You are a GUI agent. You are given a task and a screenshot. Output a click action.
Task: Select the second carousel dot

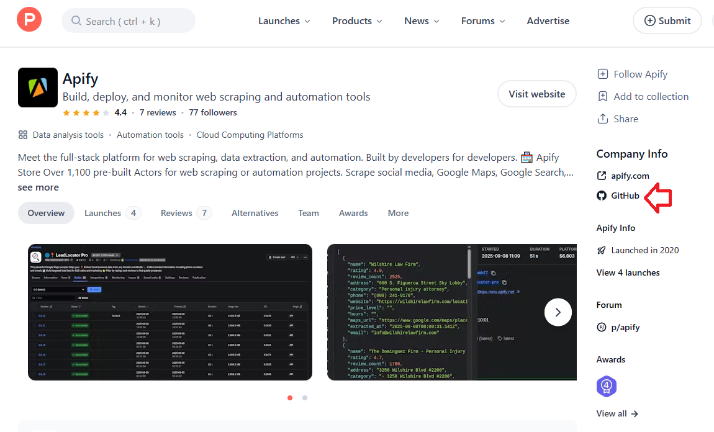click(x=305, y=398)
